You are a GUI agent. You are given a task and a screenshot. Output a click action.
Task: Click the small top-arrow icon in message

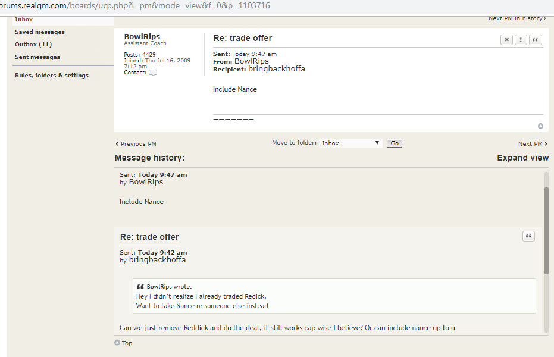tap(540, 126)
